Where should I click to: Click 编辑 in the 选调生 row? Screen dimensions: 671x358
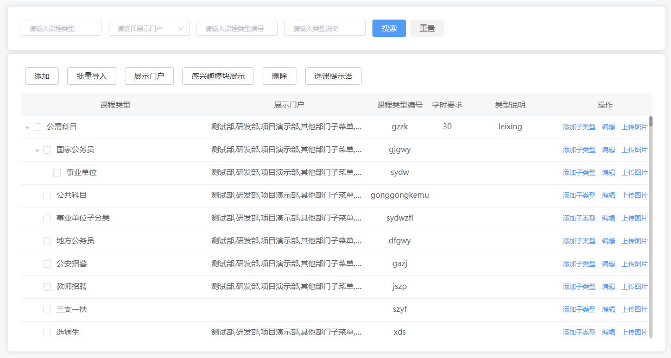(x=609, y=332)
